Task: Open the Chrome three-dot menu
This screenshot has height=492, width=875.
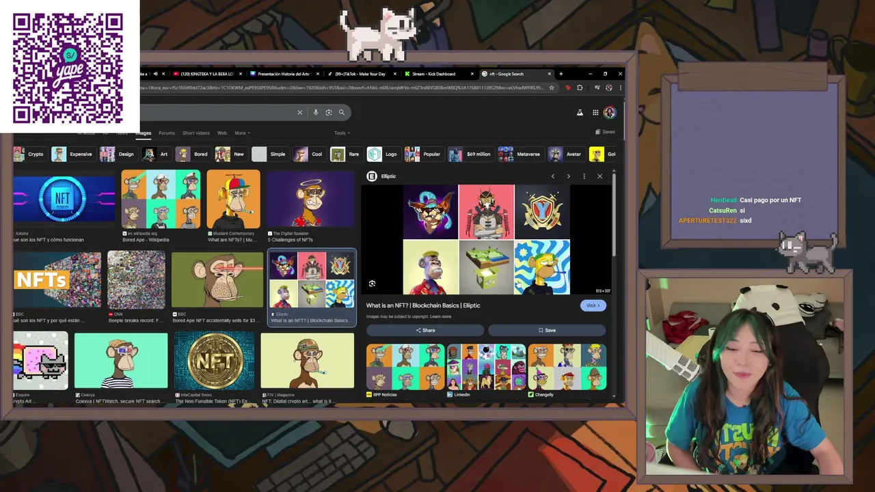Action: (620, 87)
